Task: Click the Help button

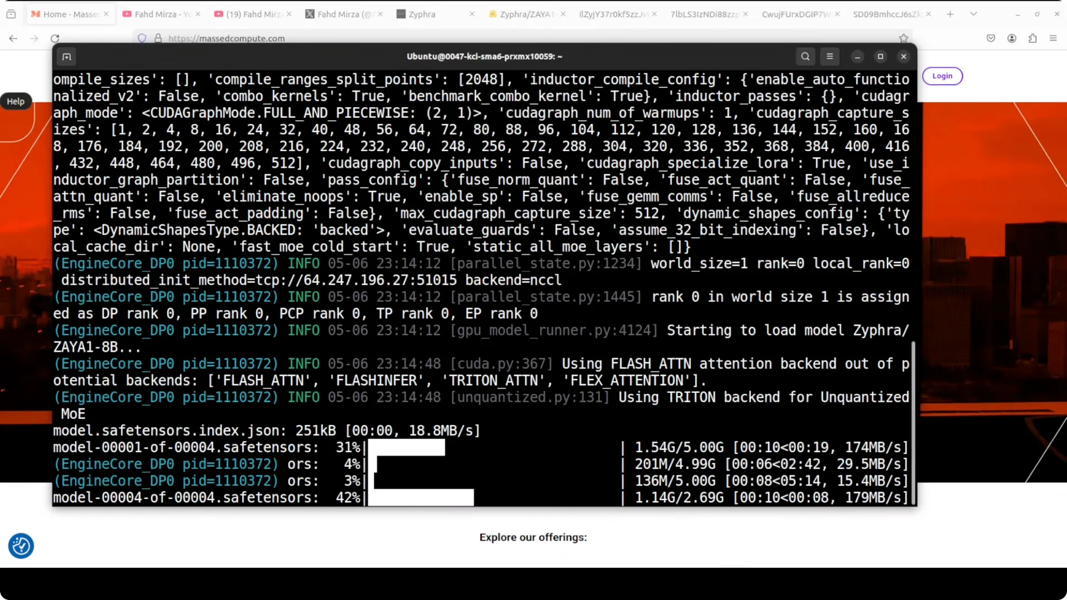Action: coord(16,102)
